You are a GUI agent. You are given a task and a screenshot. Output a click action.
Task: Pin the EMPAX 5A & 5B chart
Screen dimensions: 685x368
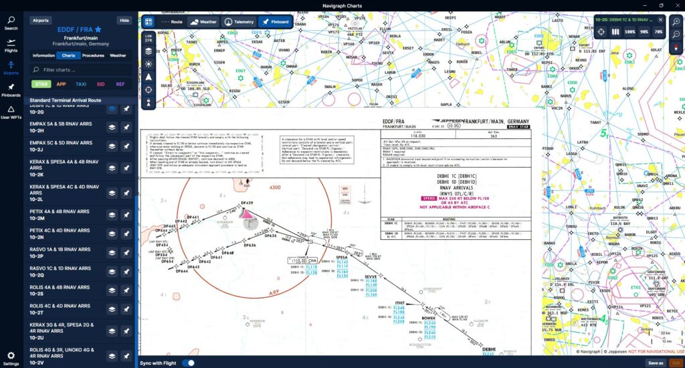point(126,127)
